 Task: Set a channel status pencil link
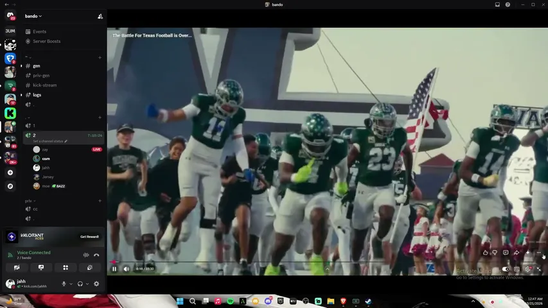(x=50, y=141)
